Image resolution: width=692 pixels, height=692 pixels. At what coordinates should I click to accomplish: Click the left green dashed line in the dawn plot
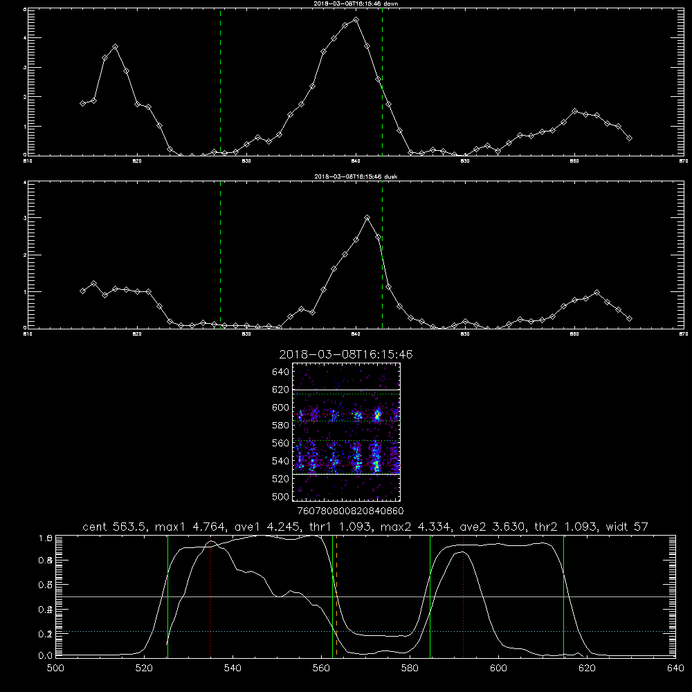(x=220, y=82)
